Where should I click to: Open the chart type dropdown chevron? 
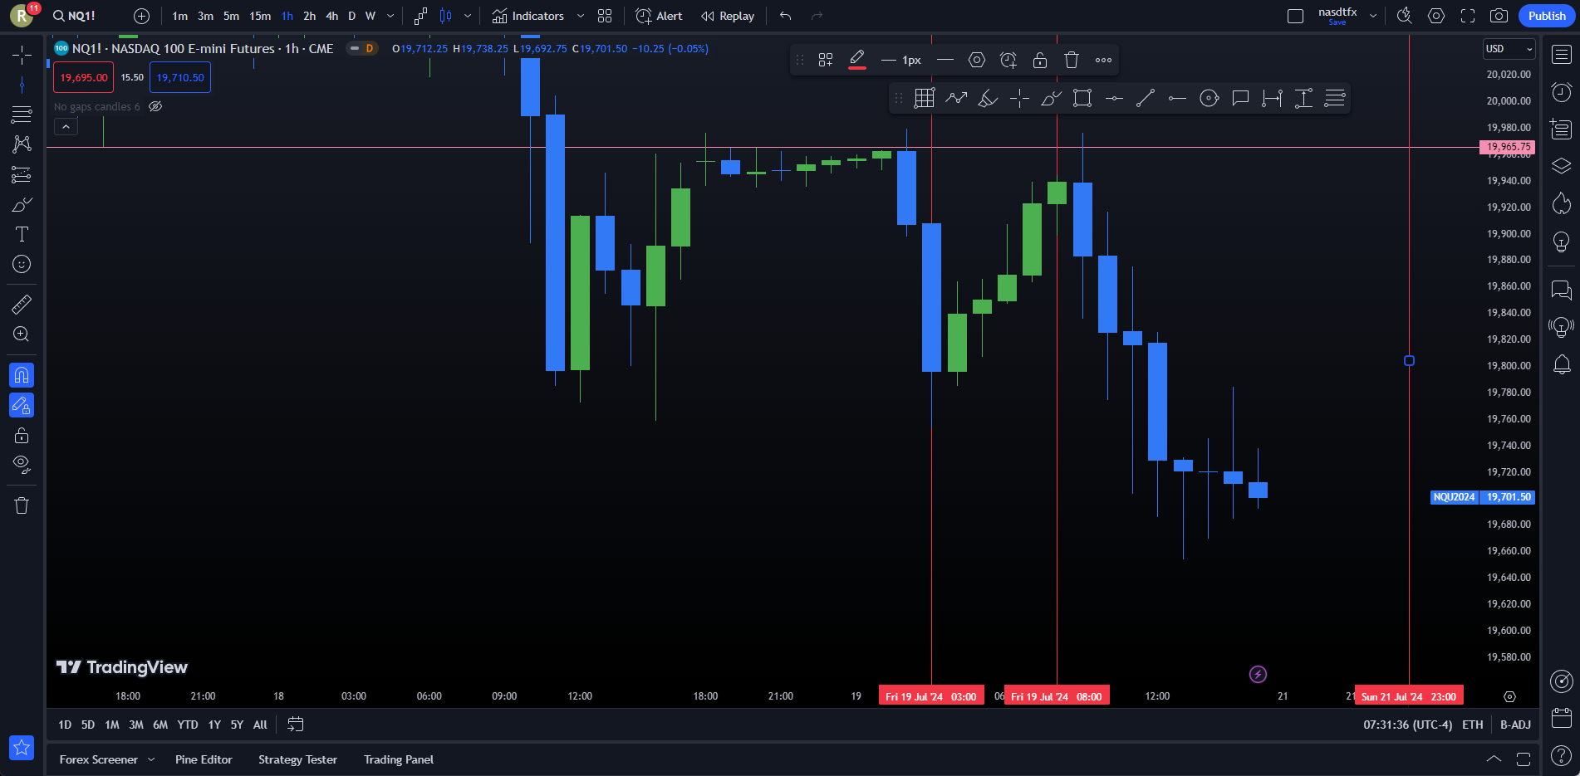point(468,16)
